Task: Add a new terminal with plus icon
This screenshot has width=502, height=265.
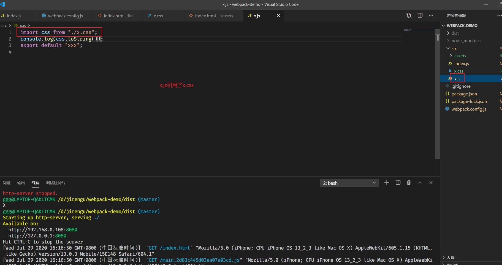Action: [x=387, y=183]
